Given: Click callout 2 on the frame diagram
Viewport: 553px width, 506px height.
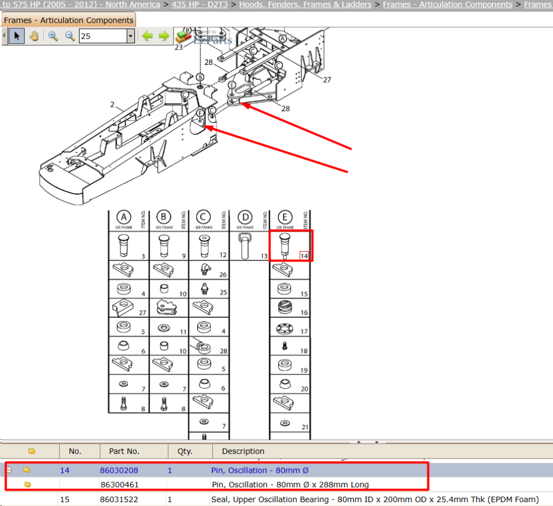Looking at the screenshot, I should click(x=112, y=105).
